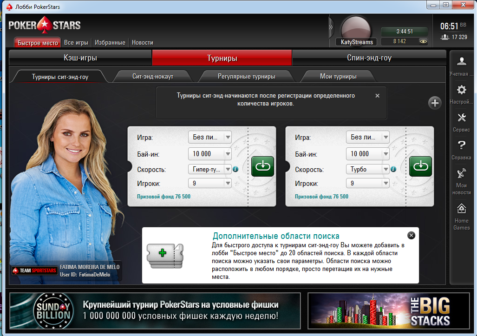This screenshot has height=336, width=477.
Task: Open Игроки dropdown in left card
Action: click(210, 183)
